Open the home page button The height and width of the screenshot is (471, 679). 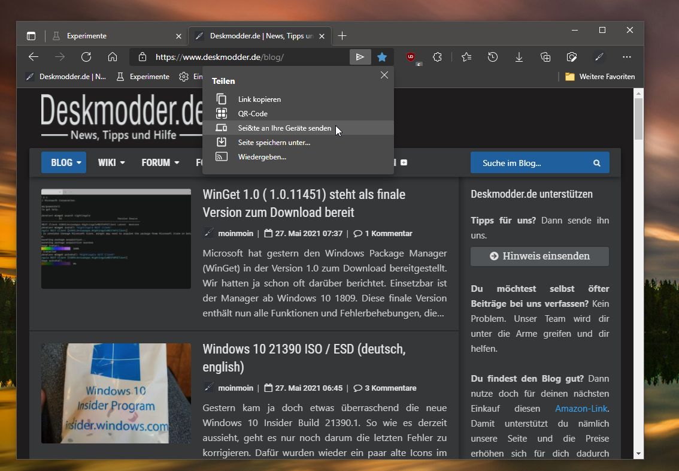113,57
